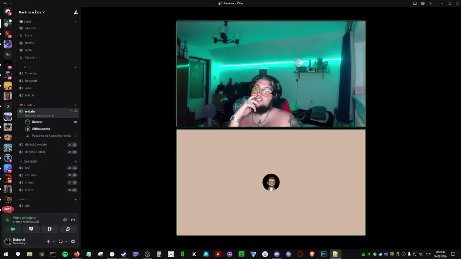Go back with title bar arrow
The width and height of the screenshot is (461, 259).
pos(5,3)
